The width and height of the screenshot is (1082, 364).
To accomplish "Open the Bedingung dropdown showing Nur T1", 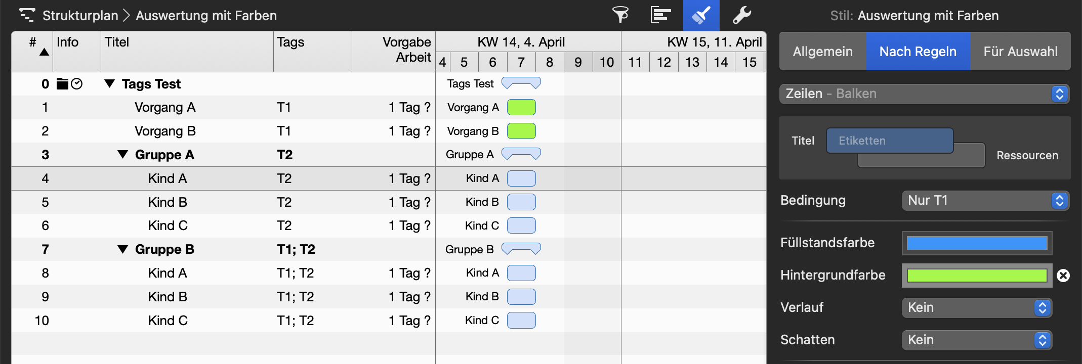I will [985, 201].
